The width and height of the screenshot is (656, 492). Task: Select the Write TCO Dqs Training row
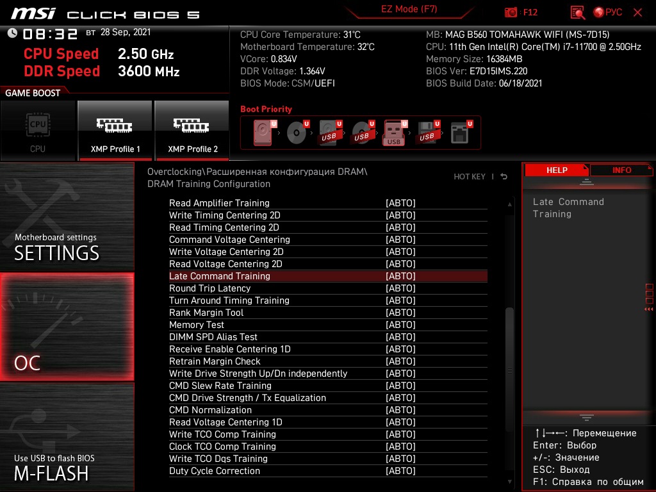pos(328,459)
